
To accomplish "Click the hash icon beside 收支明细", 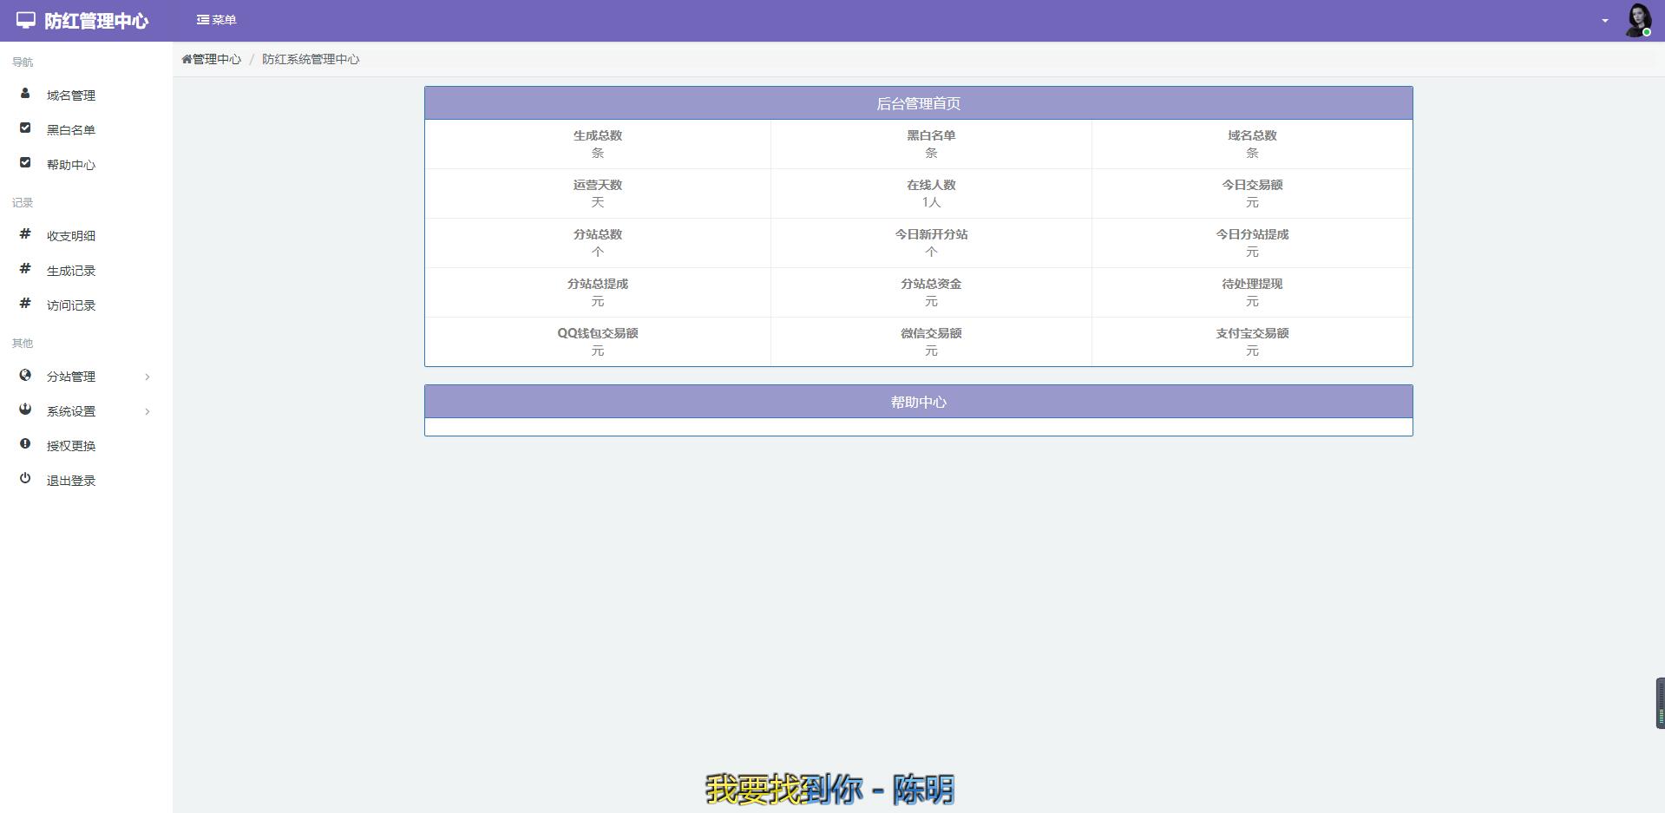I will tap(25, 234).
